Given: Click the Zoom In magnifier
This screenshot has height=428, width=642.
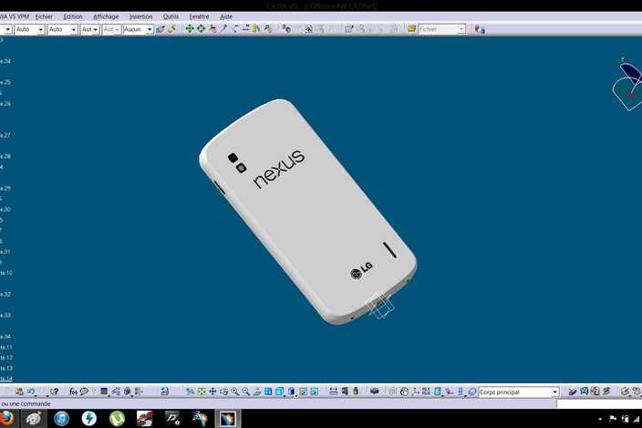Looking at the screenshot, I should click(235, 391).
